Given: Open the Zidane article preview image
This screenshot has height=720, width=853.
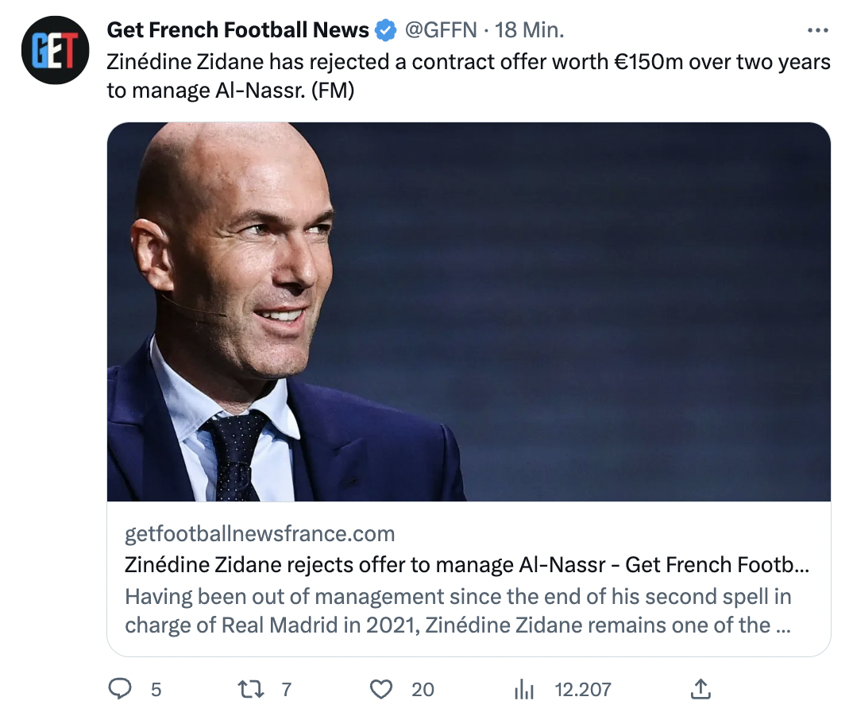Looking at the screenshot, I should [x=469, y=312].
